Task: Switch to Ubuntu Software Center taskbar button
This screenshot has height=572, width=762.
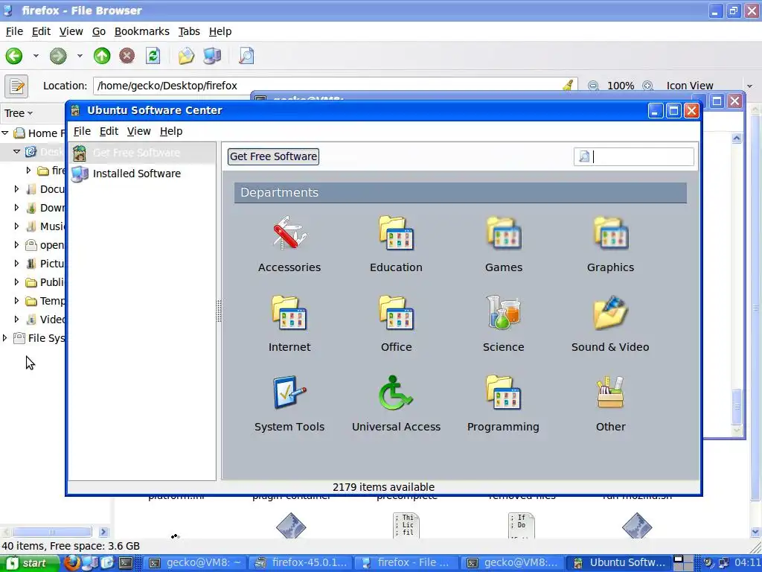Action: click(x=618, y=563)
